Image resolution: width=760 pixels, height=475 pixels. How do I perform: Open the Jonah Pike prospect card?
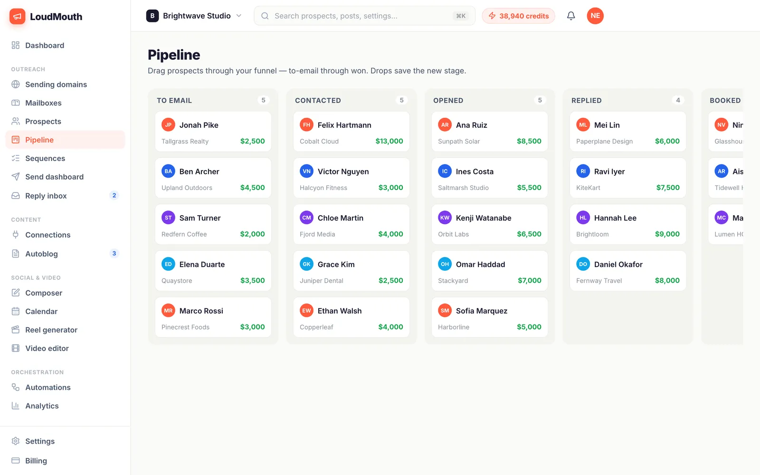[213, 132]
